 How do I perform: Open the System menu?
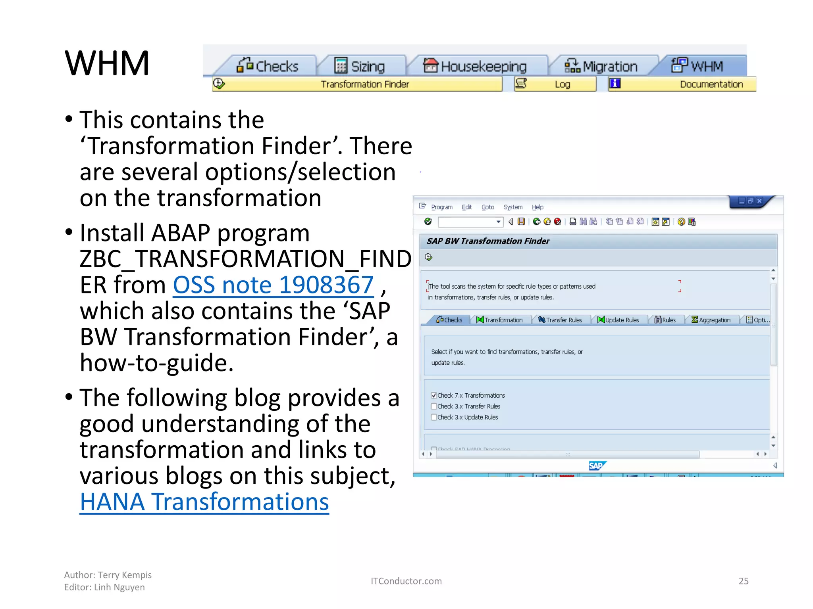pos(513,207)
